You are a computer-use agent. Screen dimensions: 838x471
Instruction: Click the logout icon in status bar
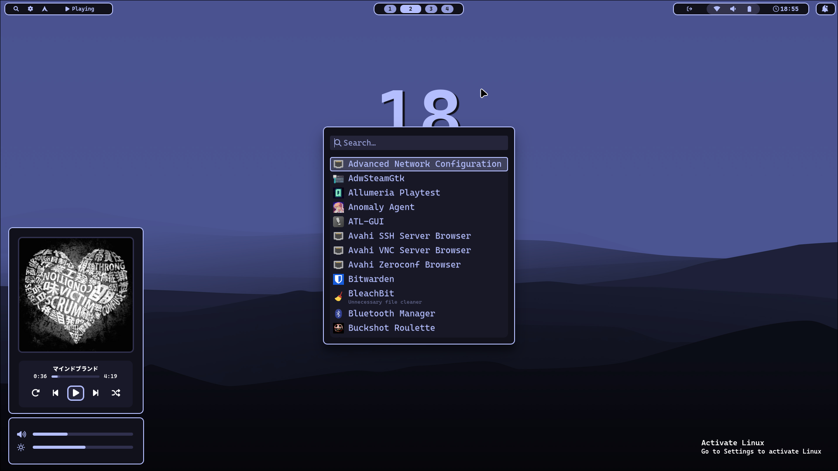coord(690,9)
